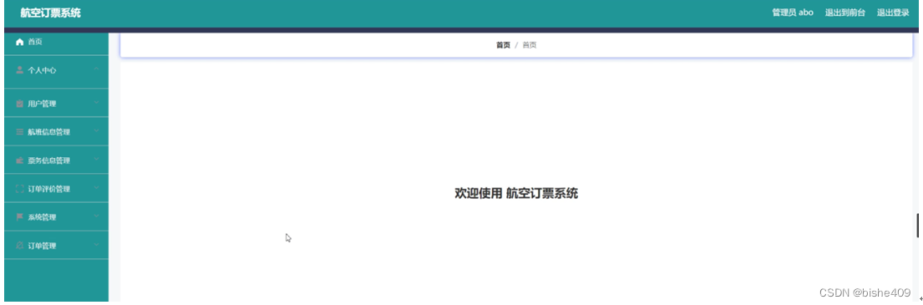Click 退出登录 to log out

[x=893, y=13]
